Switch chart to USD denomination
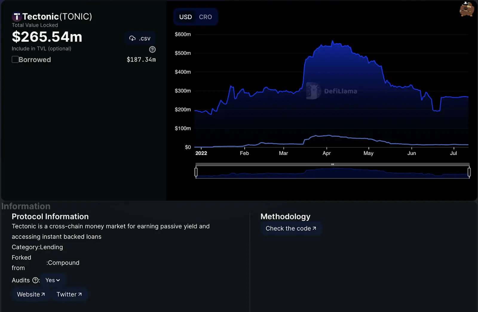478x312 pixels. 185,17
